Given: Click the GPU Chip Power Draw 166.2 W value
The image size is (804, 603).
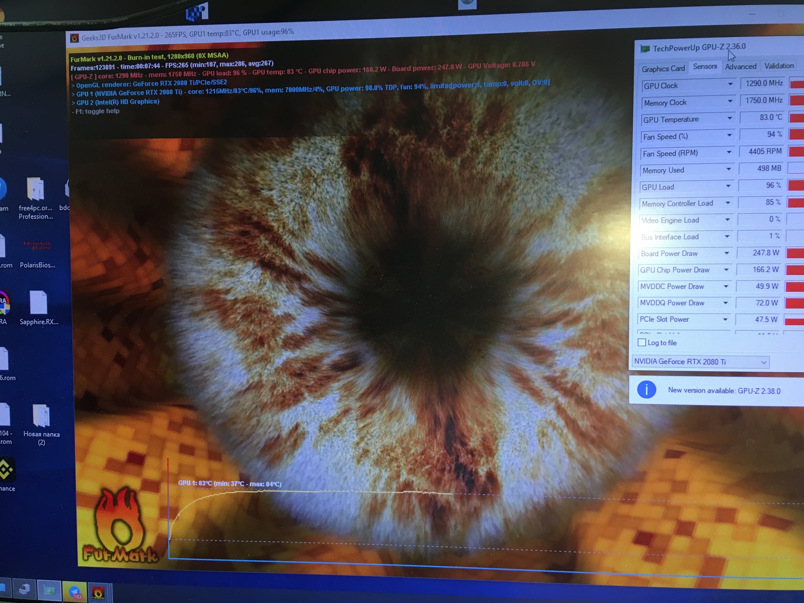Looking at the screenshot, I should [760, 269].
